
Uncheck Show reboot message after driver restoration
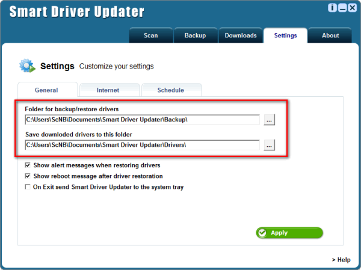[28, 176]
